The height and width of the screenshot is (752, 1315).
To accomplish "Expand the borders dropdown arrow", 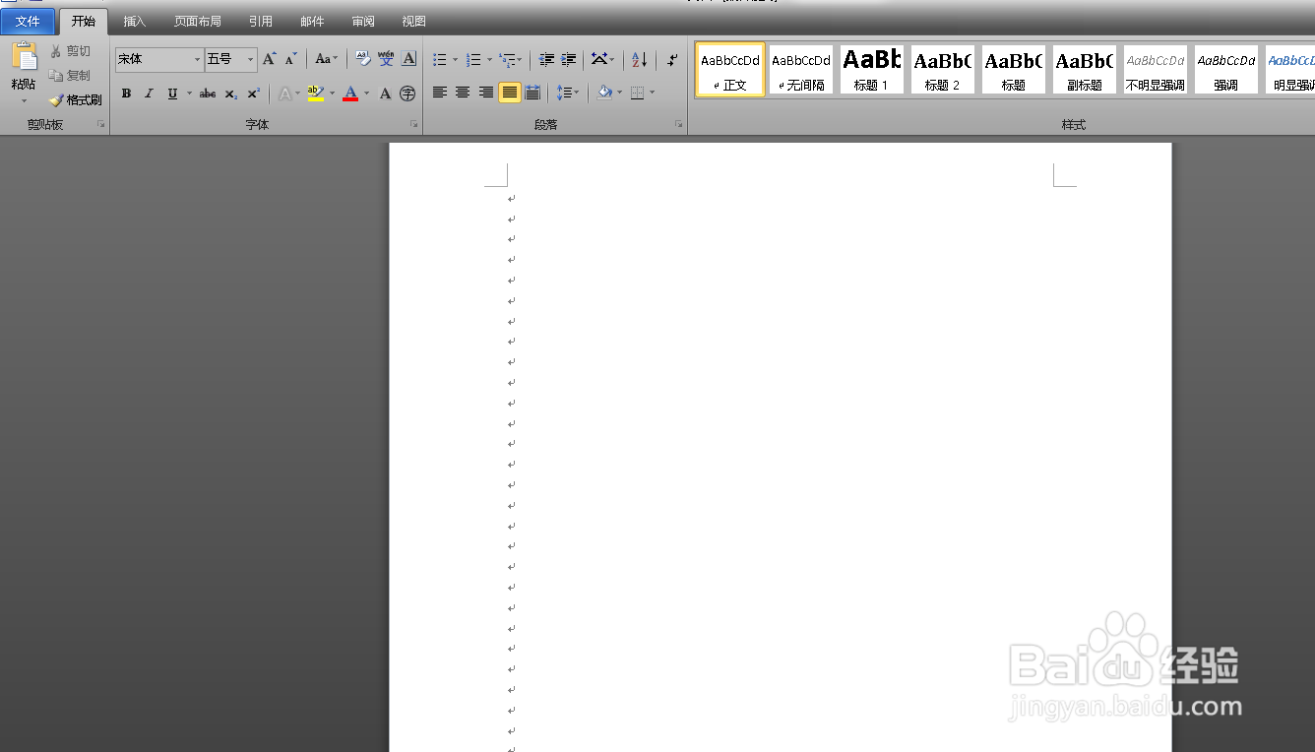I will (653, 93).
